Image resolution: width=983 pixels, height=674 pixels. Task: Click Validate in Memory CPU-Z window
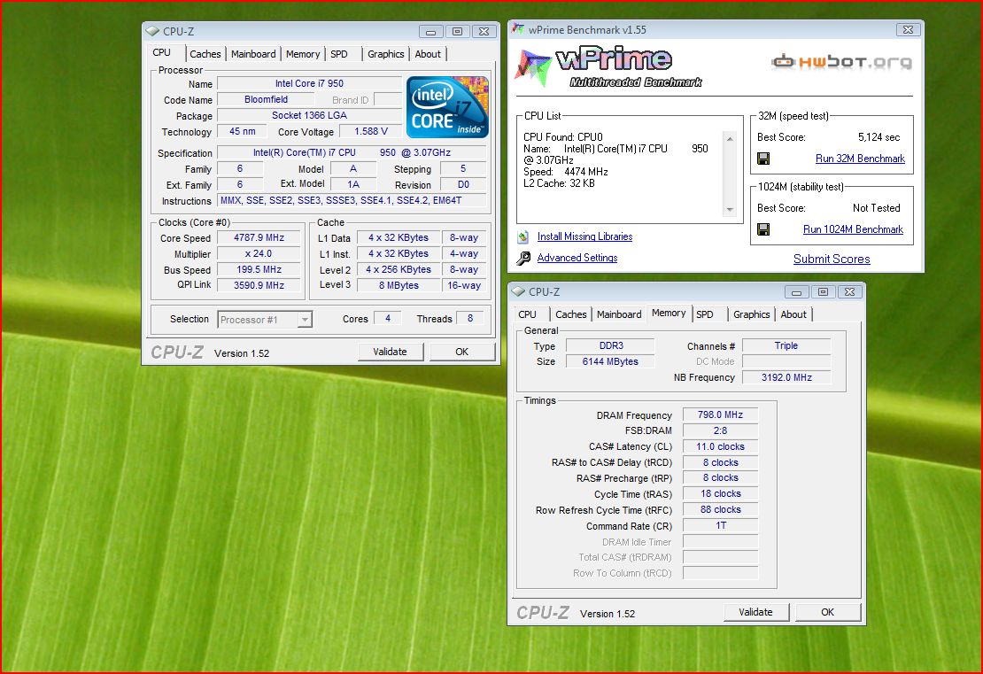(755, 612)
